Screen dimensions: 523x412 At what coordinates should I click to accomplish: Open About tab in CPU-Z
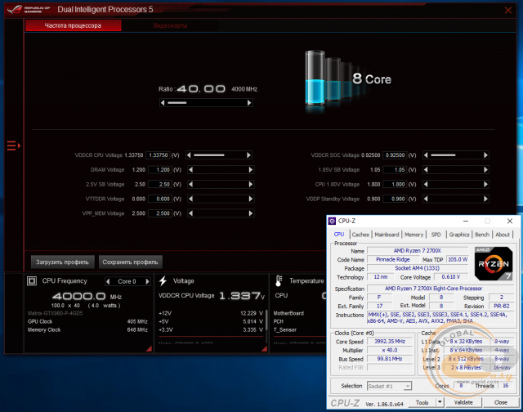503,235
